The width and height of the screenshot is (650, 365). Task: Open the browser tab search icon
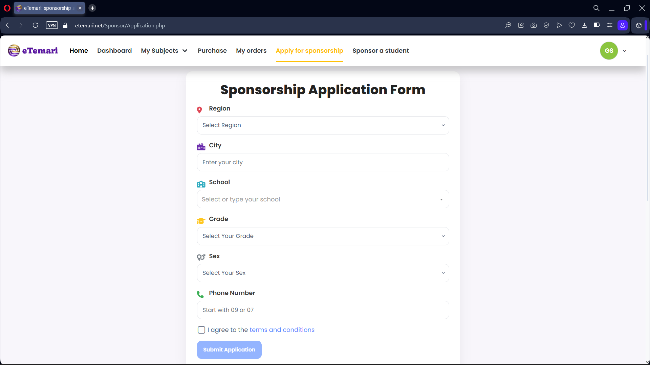(597, 8)
